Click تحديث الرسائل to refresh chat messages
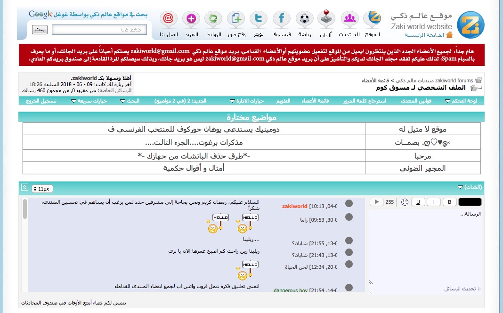The width and height of the screenshot is (503, 313). 462,289
